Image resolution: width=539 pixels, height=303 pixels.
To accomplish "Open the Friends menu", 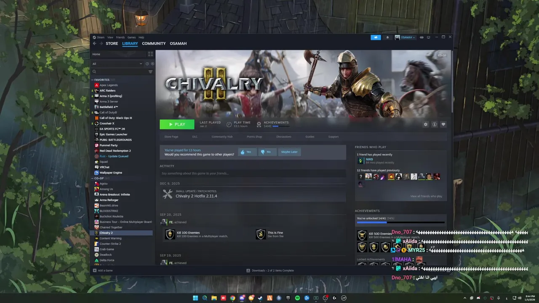I will [x=120, y=37].
